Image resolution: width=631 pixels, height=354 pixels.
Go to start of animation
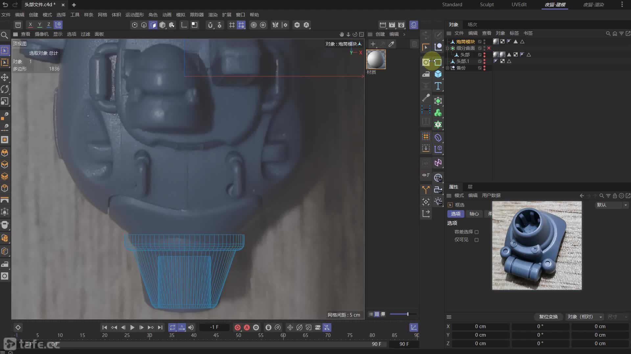click(105, 327)
